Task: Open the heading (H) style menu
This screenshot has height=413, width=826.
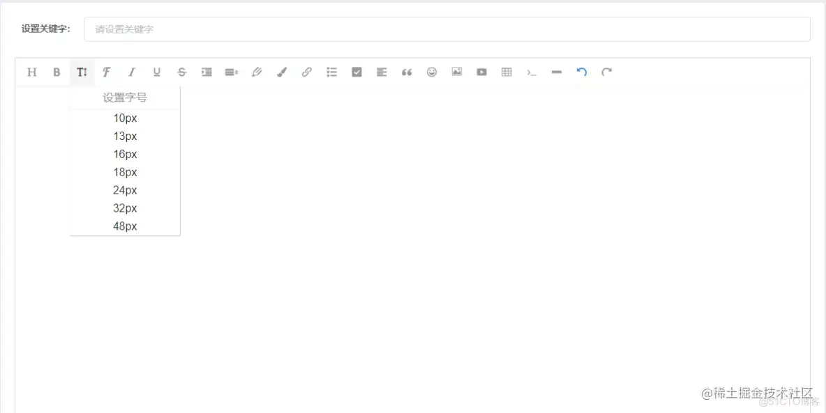Action: 32,72
